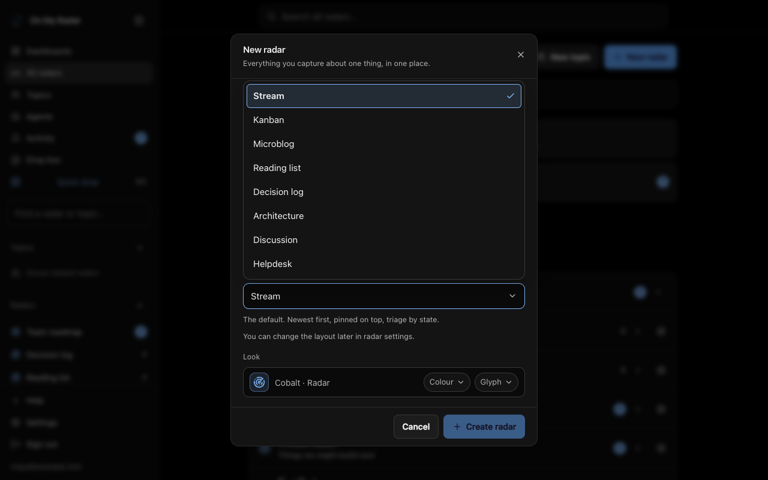Pick Architecture from the layout options
768x480 pixels.
tap(384, 216)
